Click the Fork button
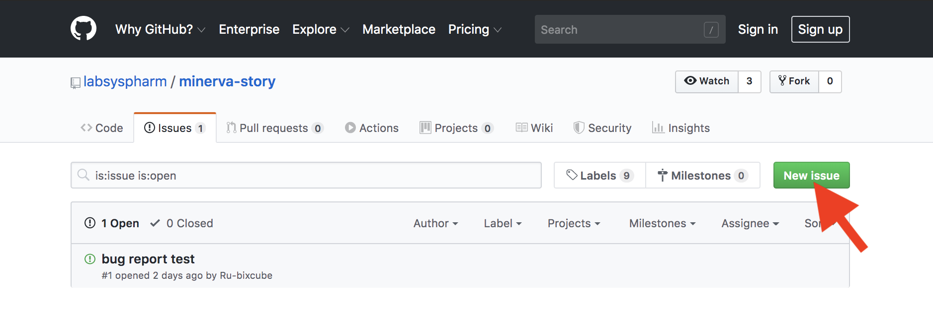933x321 pixels. pyautogui.click(x=794, y=81)
